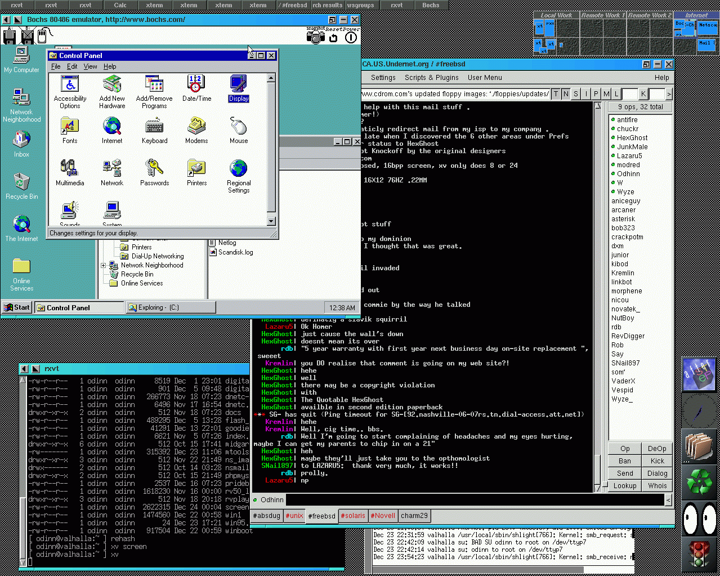Open Add/Remove Programs icon
Screen dimensions: 720x576
point(154,92)
